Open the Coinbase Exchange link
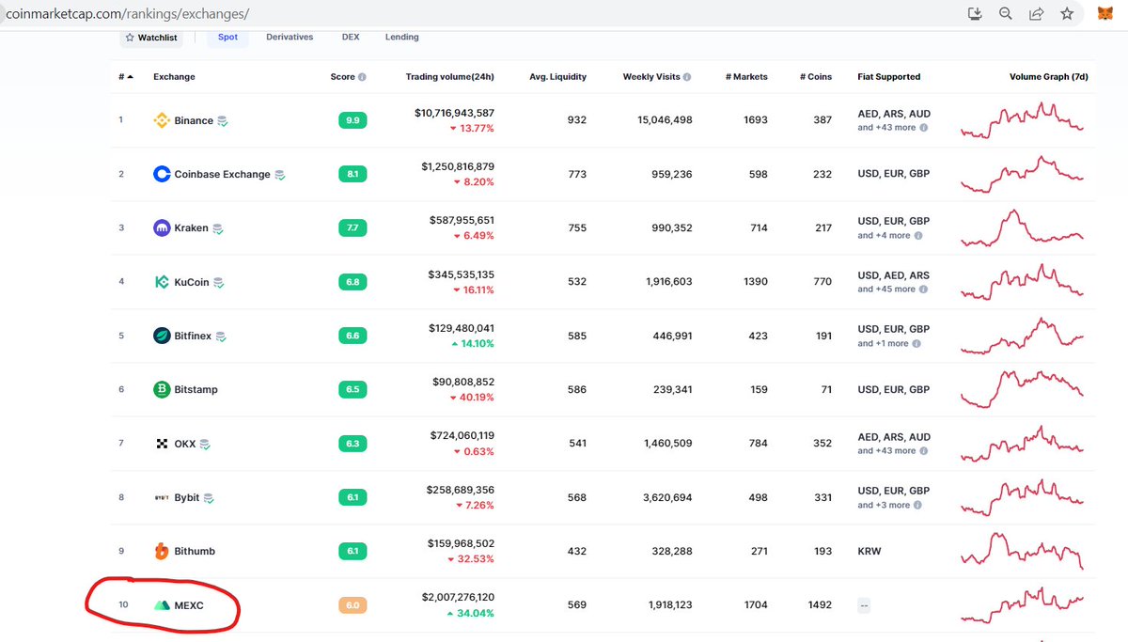 click(222, 175)
